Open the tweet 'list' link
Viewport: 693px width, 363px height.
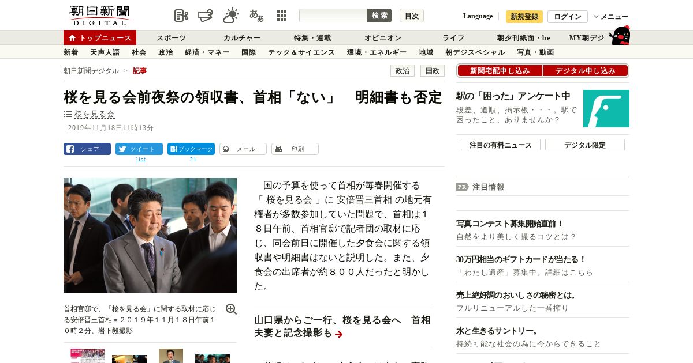[x=141, y=160]
